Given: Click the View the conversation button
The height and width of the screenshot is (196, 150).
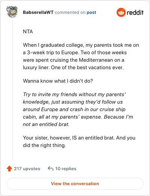Looking at the screenshot, I should (75, 184).
